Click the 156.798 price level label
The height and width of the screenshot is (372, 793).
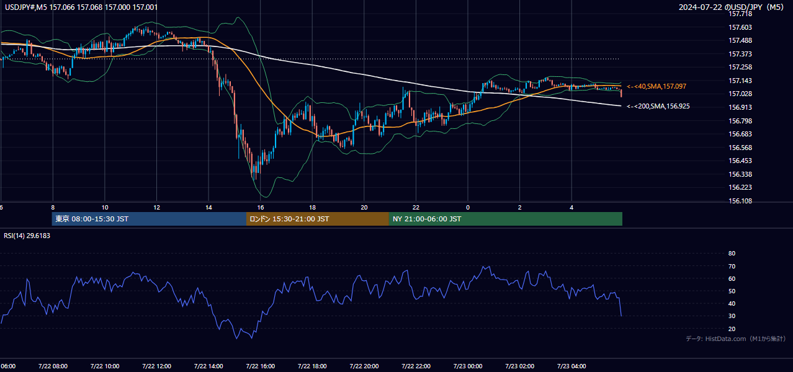(x=740, y=121)
